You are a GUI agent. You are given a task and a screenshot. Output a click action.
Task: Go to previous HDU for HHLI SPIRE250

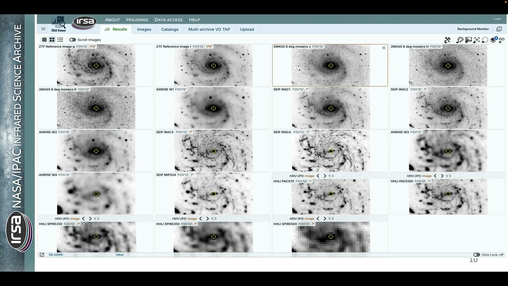coord(83,219)
